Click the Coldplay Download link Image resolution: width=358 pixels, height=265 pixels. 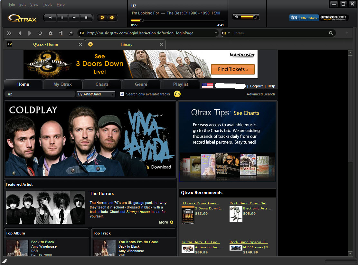(x=158, y=167)
